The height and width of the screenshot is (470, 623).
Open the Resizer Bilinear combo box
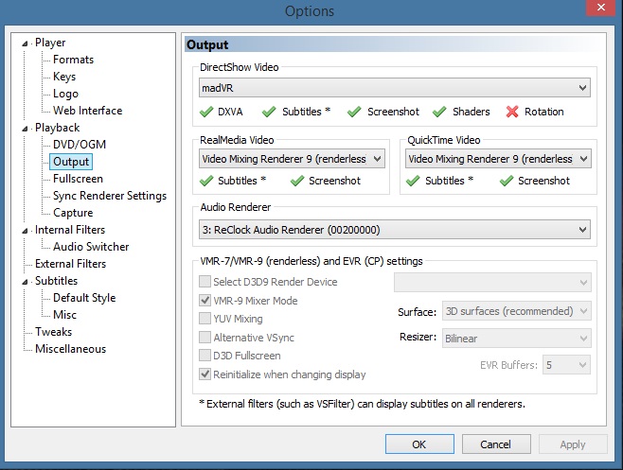point(517,339)
